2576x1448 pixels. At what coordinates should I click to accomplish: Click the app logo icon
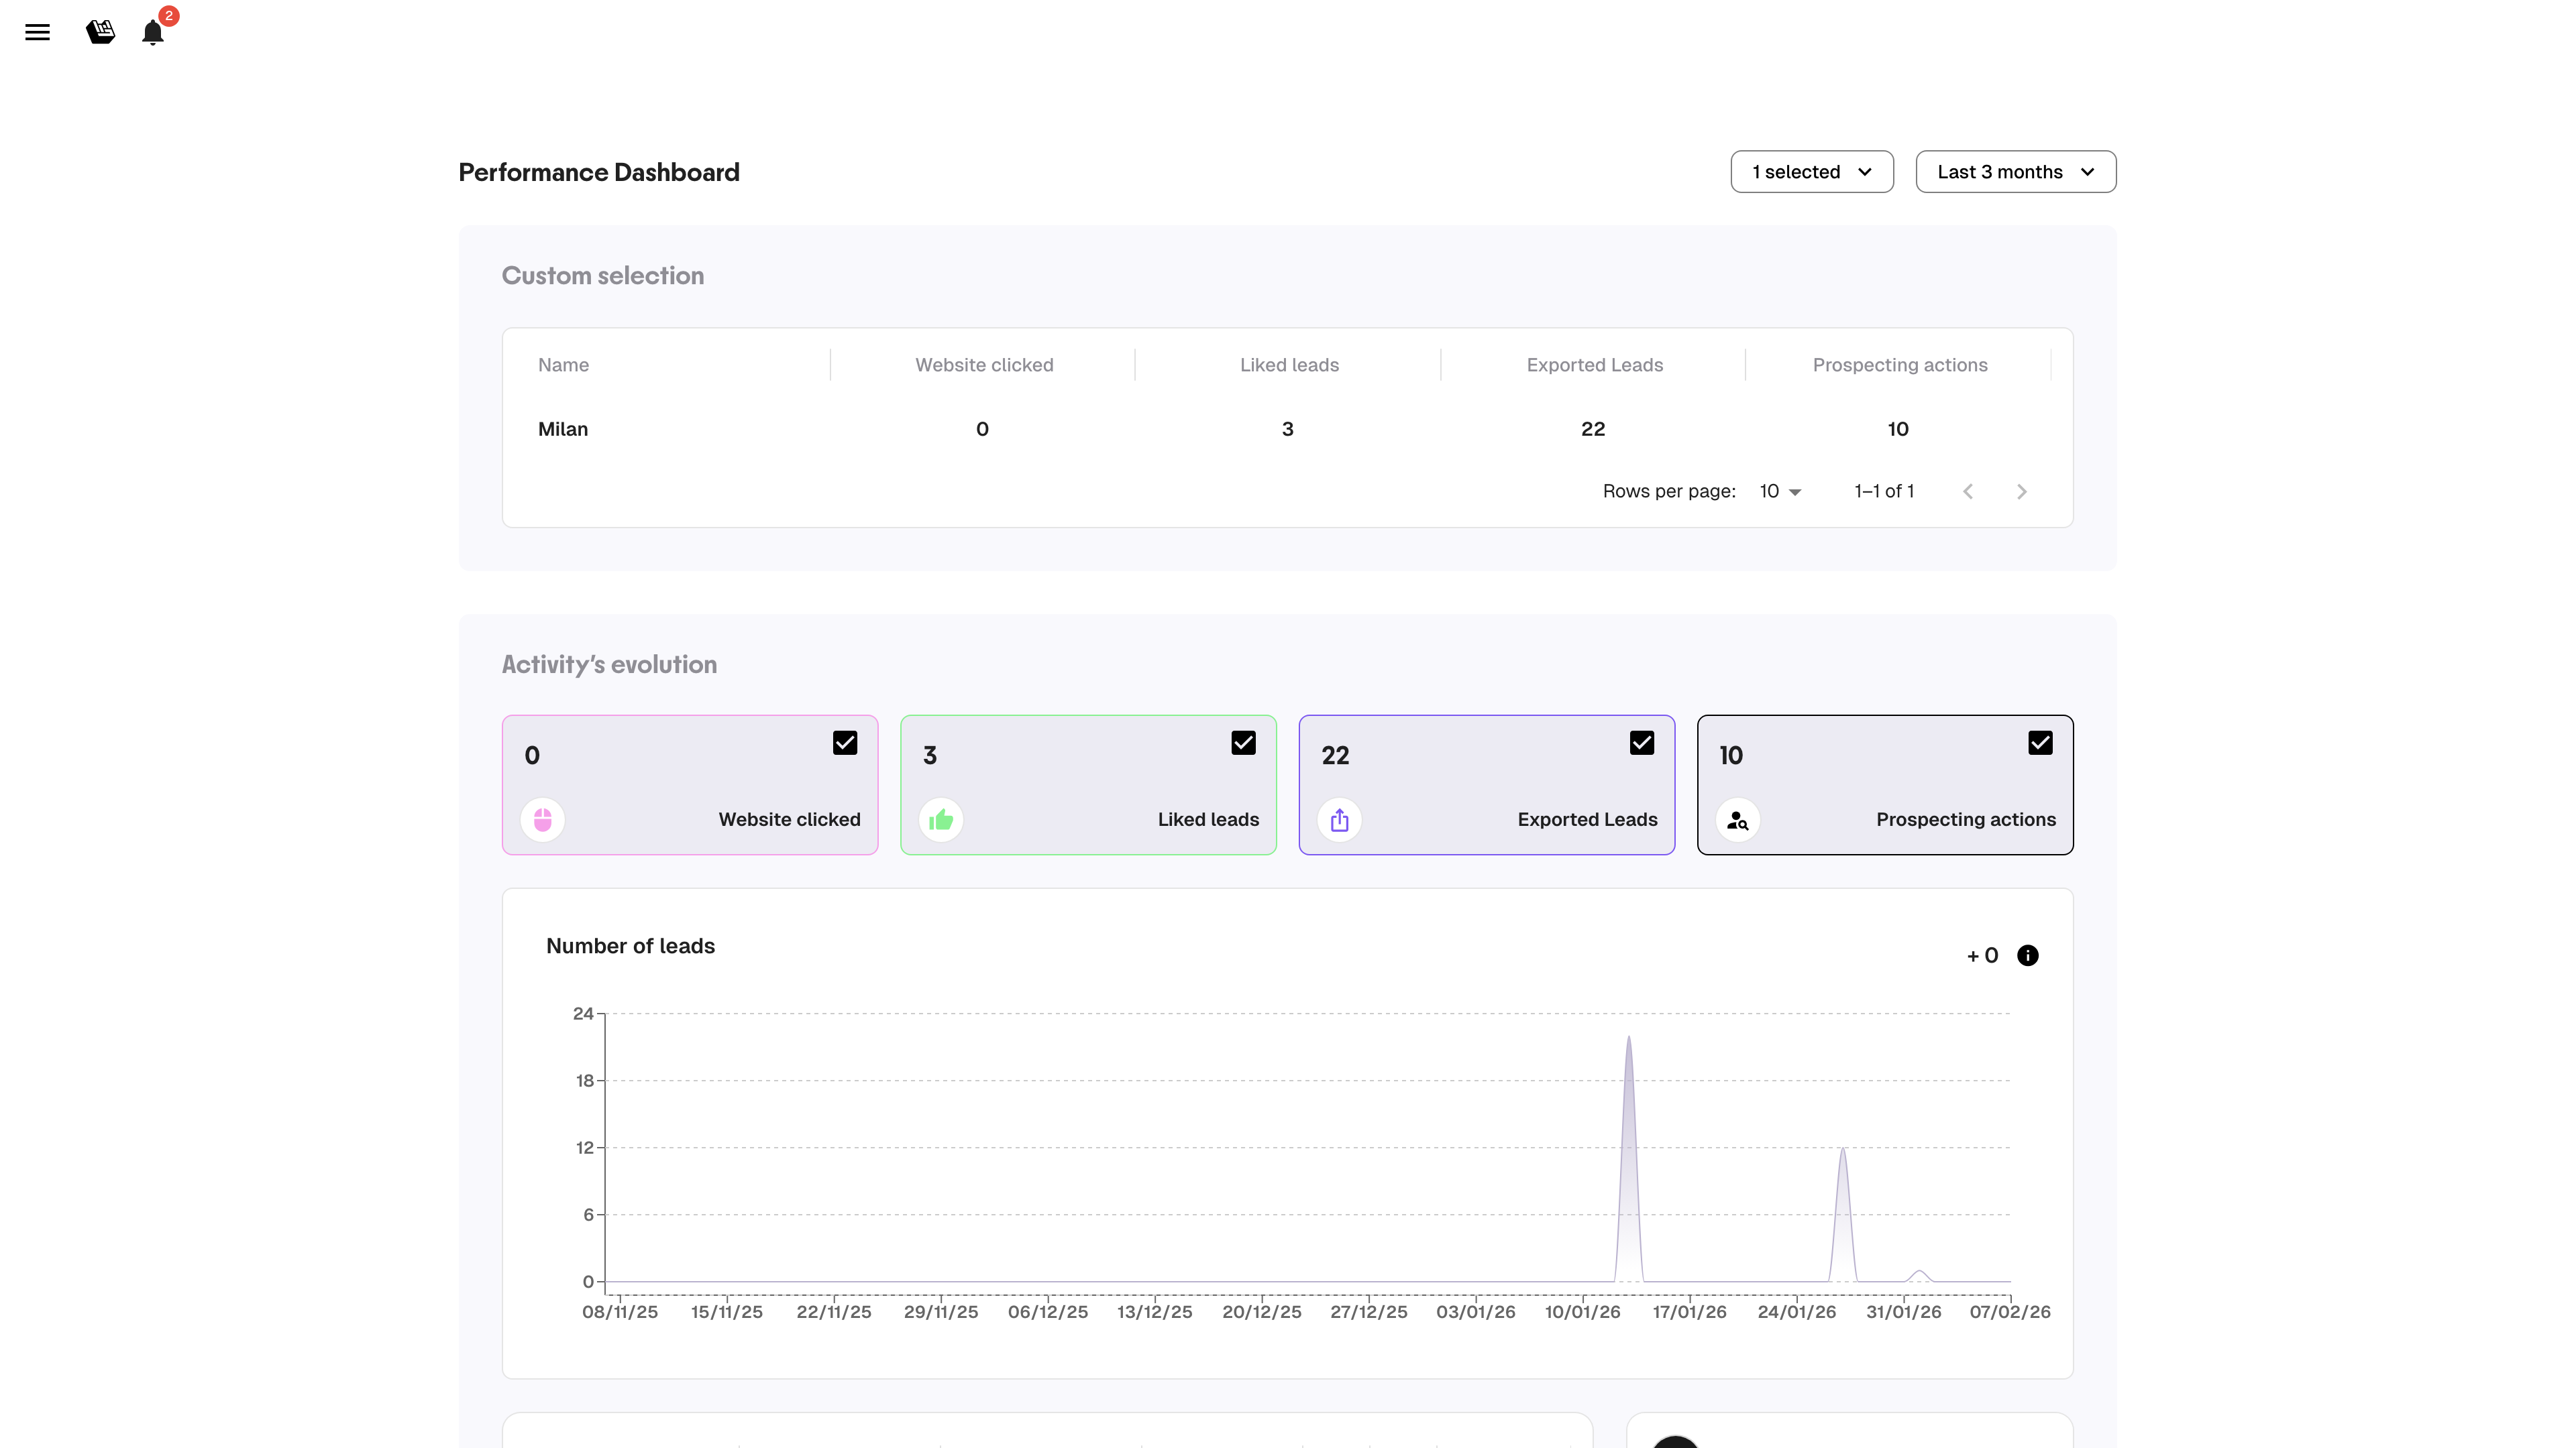pyautogui.click(x=100, y=32)
